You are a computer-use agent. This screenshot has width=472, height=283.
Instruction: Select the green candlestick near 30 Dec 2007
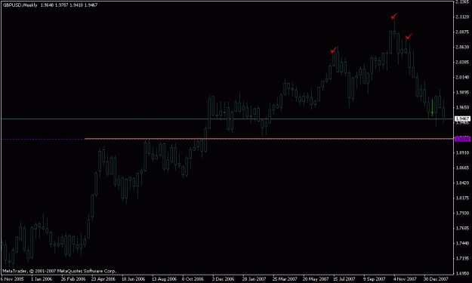432,107
